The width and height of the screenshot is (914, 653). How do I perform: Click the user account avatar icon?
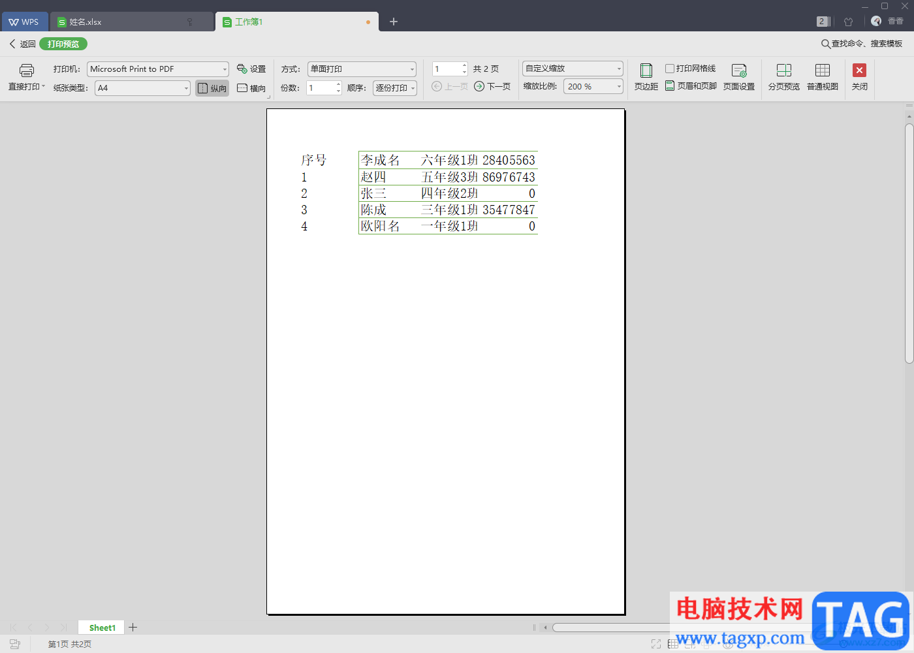click(x=876, y=21)
